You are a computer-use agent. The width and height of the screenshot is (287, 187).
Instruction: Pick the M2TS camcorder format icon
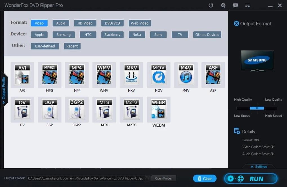pyautogui.click(x=131, y=109)
